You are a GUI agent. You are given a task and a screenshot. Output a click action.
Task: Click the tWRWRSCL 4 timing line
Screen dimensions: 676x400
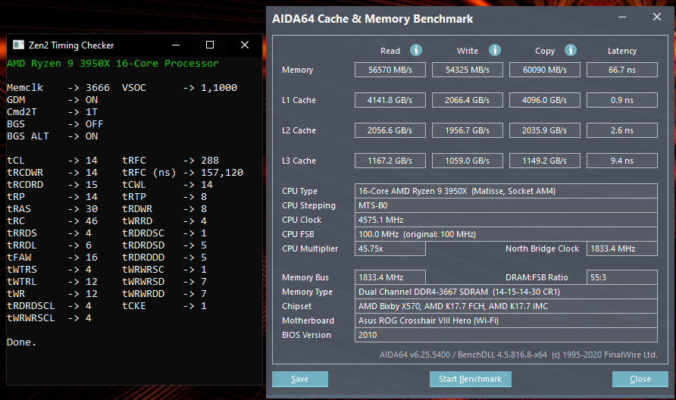[x=49, y=317]
